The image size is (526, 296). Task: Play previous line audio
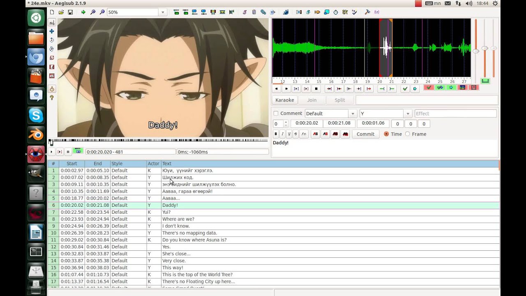(277, 88)
